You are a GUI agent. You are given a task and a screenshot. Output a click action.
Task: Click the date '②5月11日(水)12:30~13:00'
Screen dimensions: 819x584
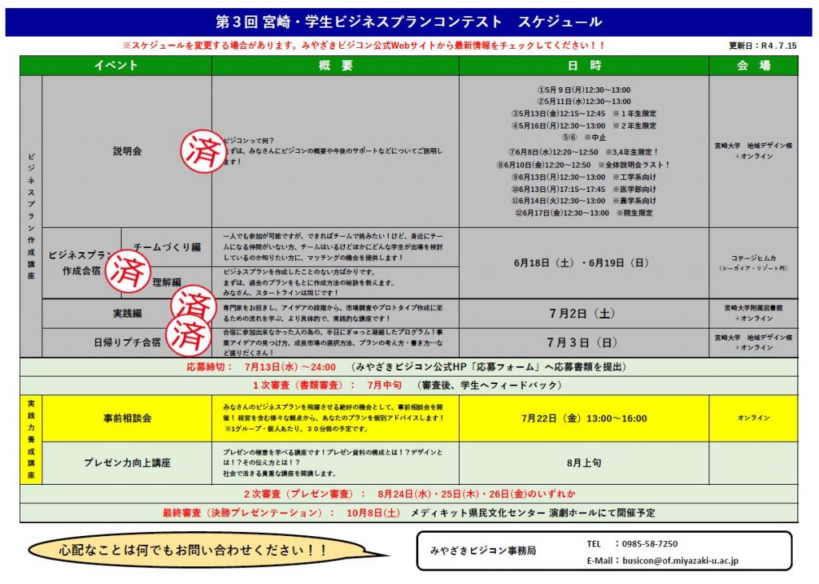(x=584, y=102)
